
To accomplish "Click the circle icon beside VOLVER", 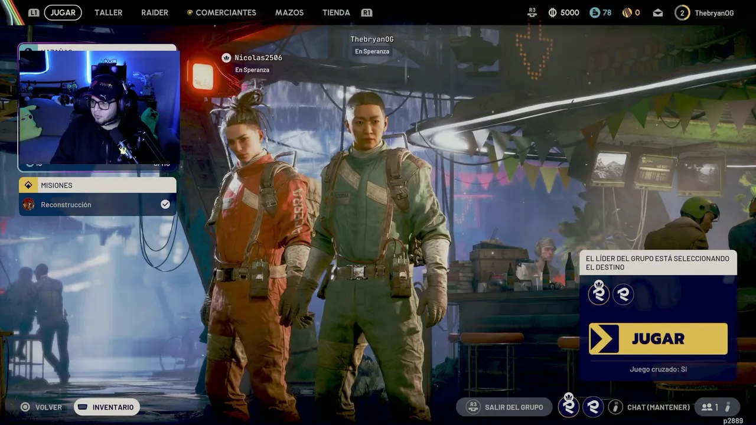I will (25, 407).
